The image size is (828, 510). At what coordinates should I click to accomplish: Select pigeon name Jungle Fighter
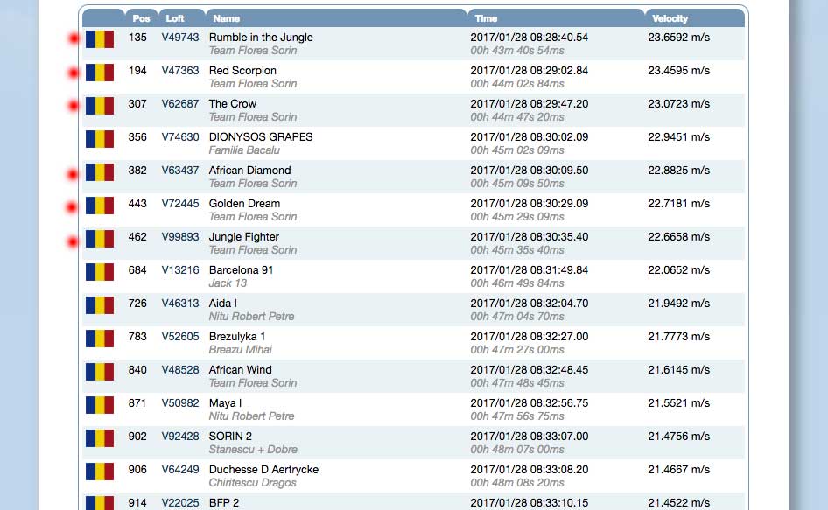pyautogui.click(x=244, y=237)
